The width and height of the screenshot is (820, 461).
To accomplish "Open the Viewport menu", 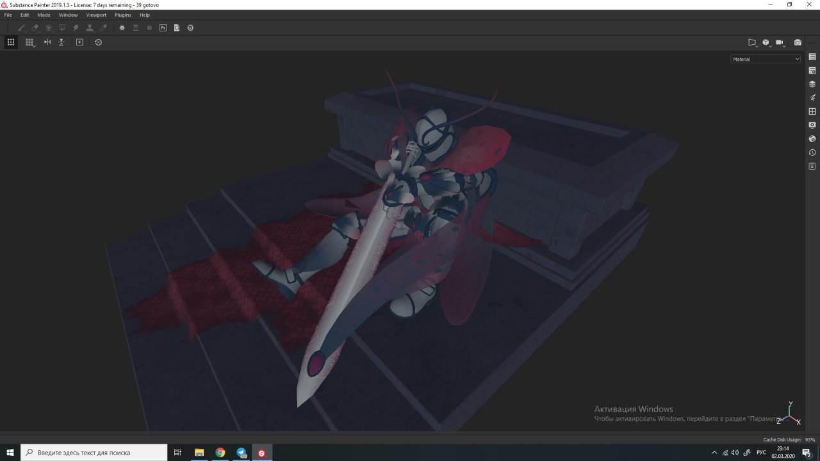I will [x=96, y=15].
